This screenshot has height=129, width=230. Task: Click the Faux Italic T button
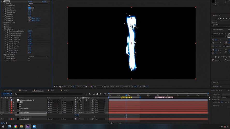click(219, 57)
